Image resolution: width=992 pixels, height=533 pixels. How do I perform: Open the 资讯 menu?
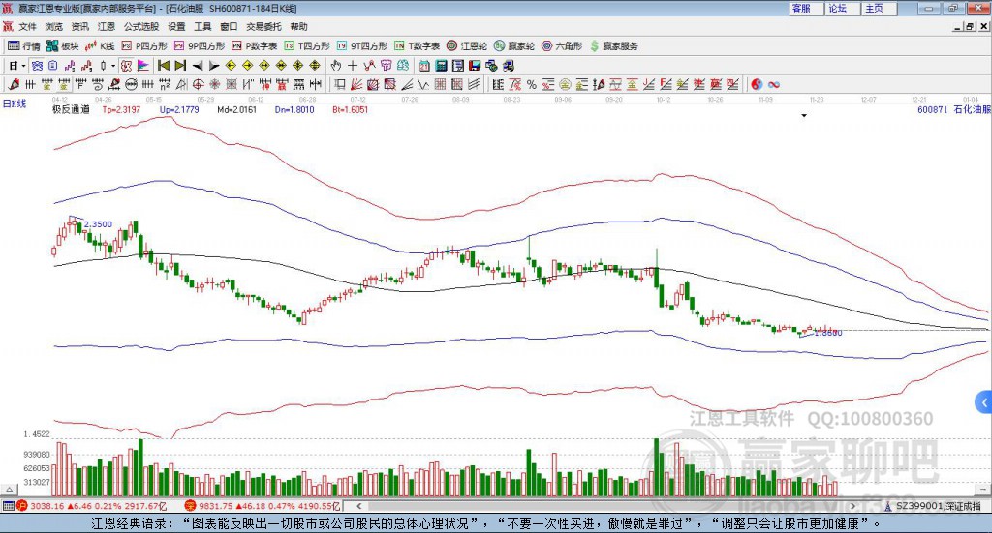point(79,26)
